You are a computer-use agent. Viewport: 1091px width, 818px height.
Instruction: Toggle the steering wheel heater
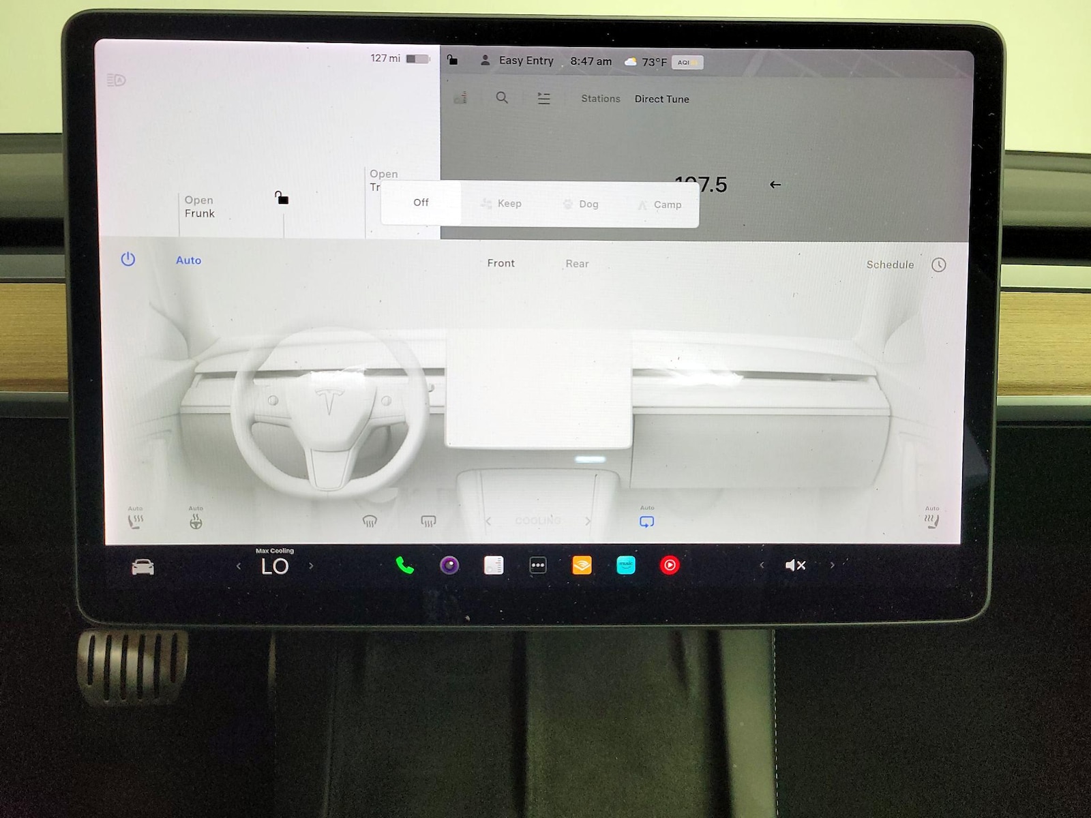click(196, 522)
